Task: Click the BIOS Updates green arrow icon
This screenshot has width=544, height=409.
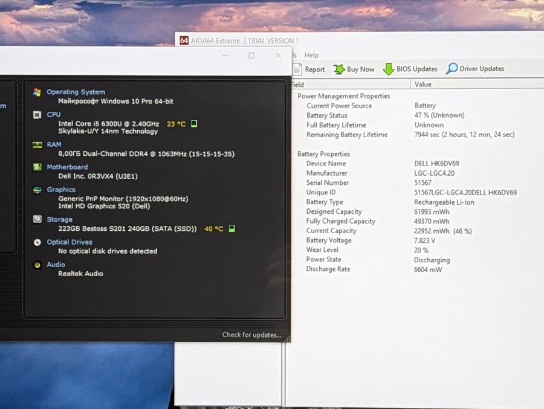Action: pyautogui.click(x=388, y=69)
